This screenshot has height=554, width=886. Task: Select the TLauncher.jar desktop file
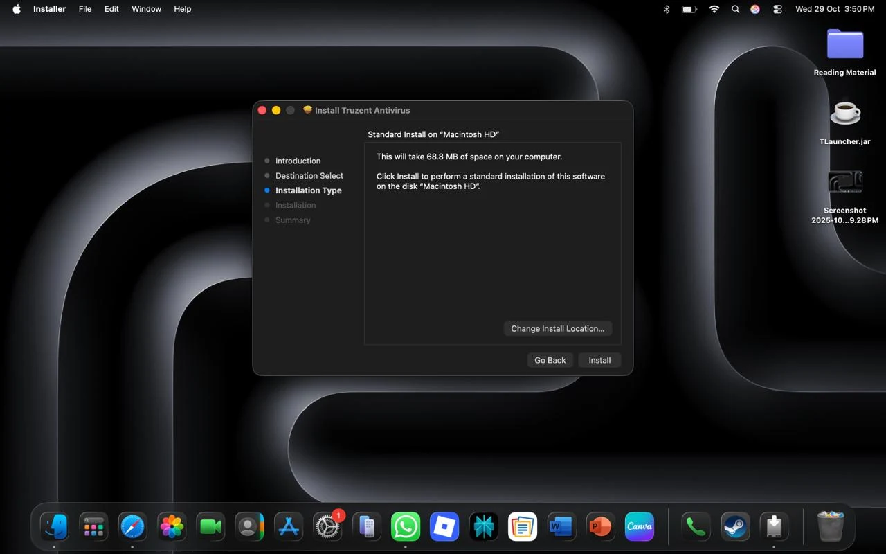coord(845,114)
